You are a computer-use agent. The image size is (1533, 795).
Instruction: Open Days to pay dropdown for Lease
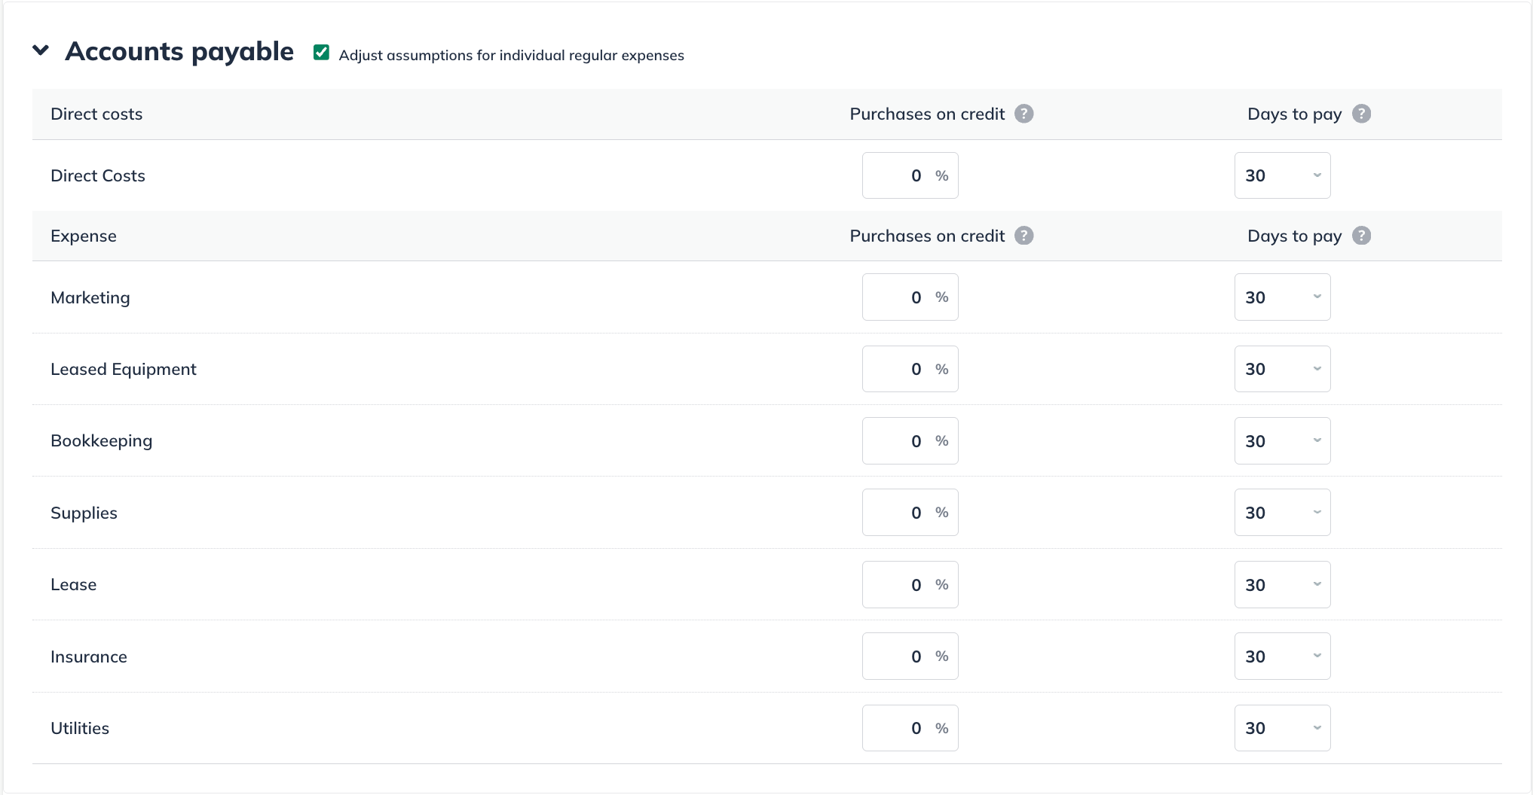point(1282,585)
